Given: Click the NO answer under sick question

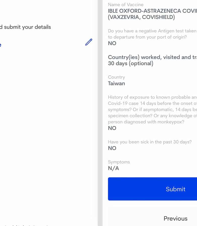Looking at the screenshot, I should pos(112,148).
